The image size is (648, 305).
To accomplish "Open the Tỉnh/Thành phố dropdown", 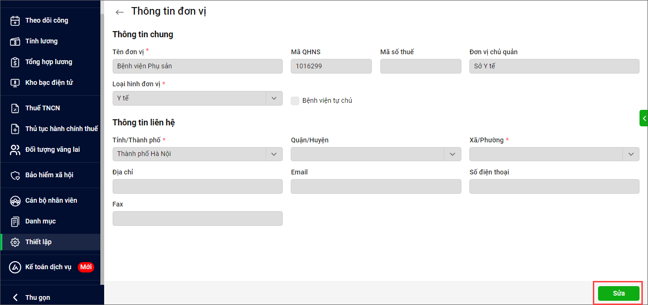I will coord(274,154).
